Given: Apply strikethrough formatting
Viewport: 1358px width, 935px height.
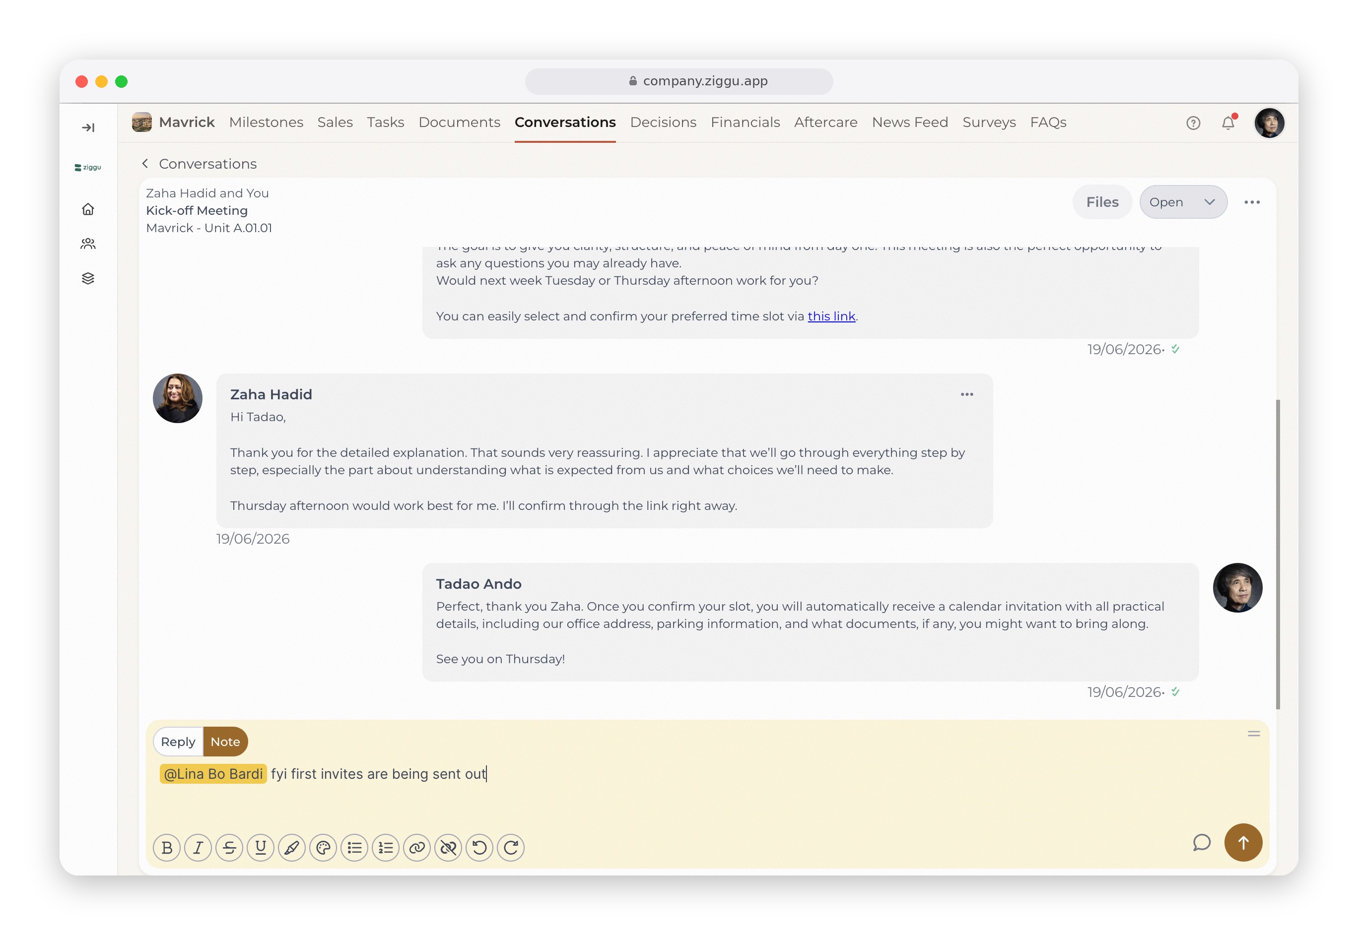Looking at the screenshot, I should click(229, 847).
